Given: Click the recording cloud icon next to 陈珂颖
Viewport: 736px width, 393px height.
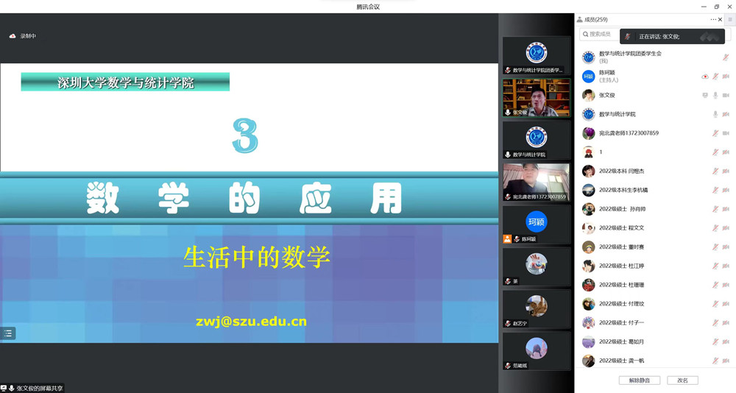Looking at the screenshot, I should pyautogui.click(x=705, y=76).
